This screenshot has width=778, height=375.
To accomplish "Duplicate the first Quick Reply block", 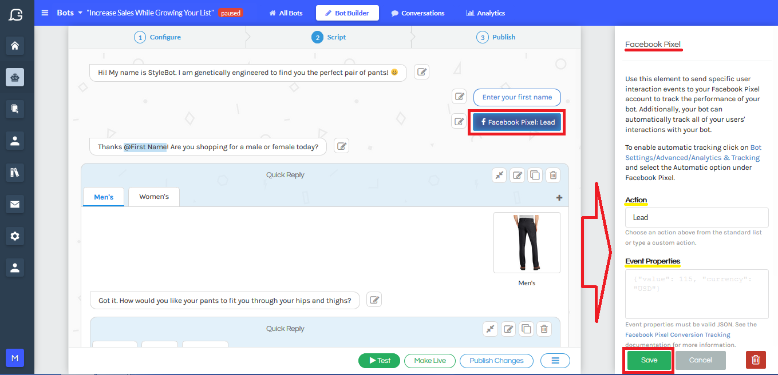I will point(535,175).
